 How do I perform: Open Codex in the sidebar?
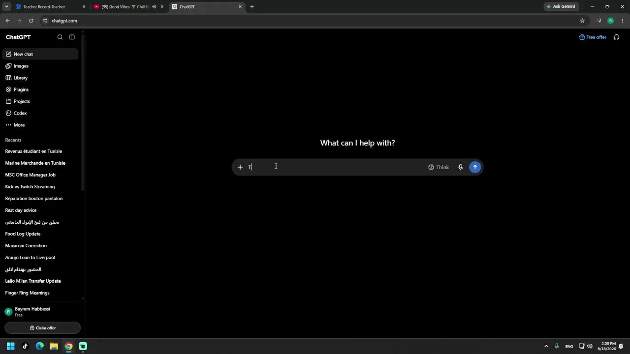point(40,113)
